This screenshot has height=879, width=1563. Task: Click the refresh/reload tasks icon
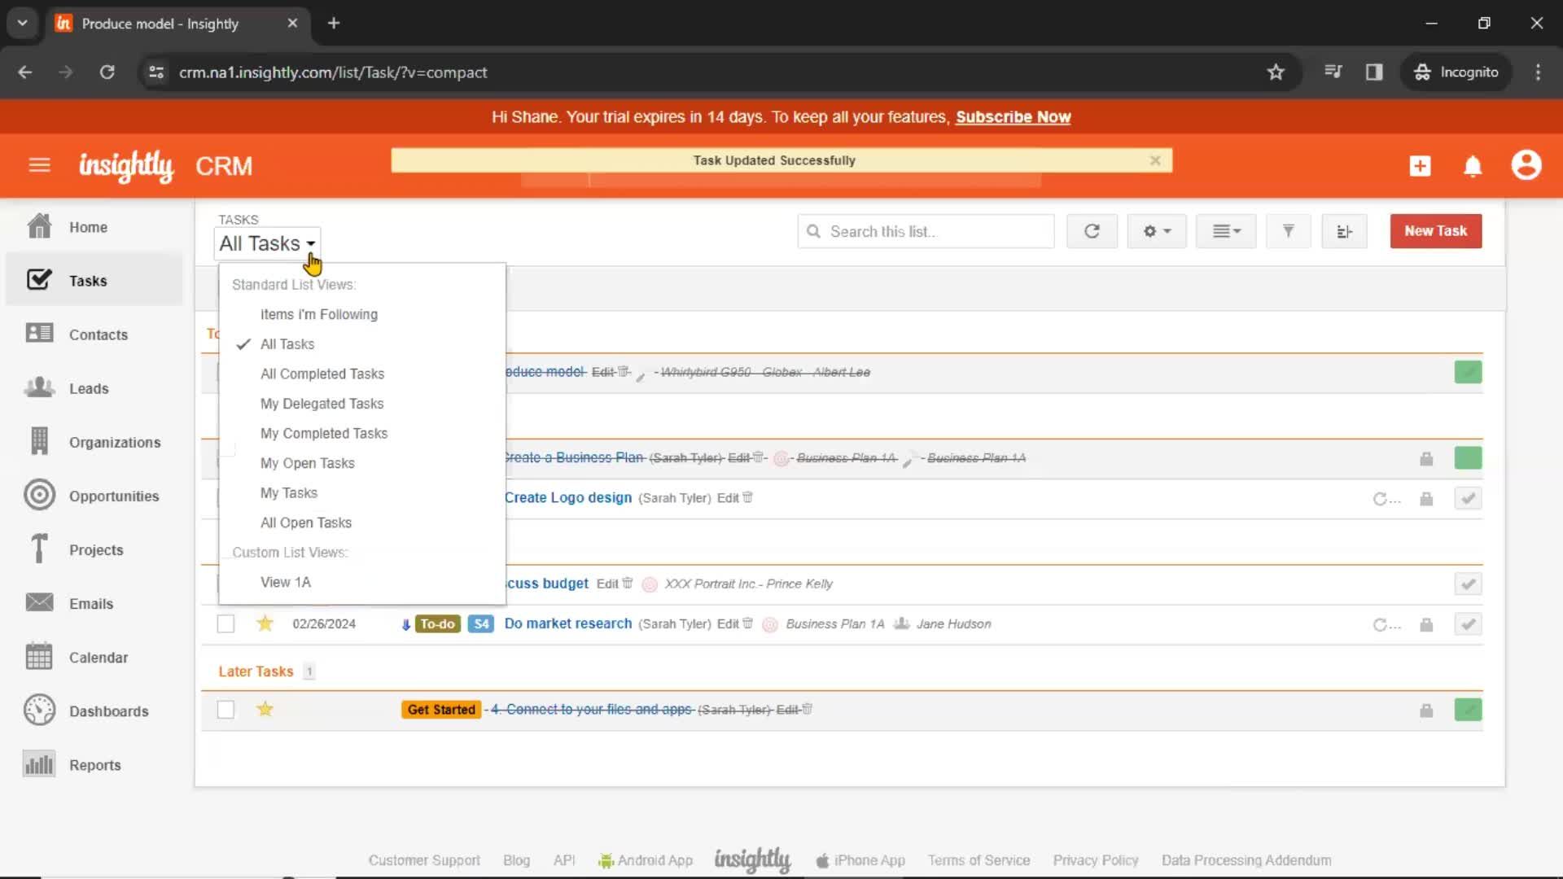[x=1092, y=231]
